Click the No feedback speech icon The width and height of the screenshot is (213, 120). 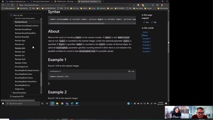[x=152, y=22]
